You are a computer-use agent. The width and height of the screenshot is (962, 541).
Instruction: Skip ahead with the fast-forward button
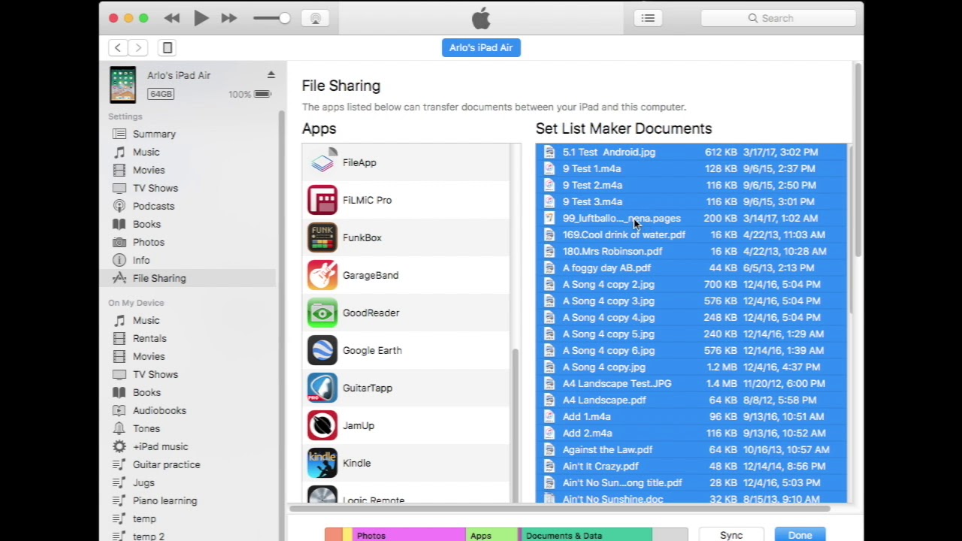pyautogui.click(x=229, y=18)
